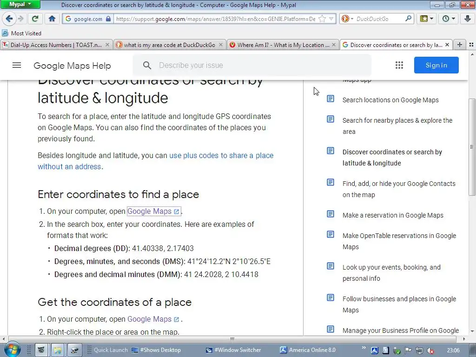The height and width of the screenshot is (357, 476).
Task: Open the hamburger main menu in Maps Help
Action: [x=17, y=65]
